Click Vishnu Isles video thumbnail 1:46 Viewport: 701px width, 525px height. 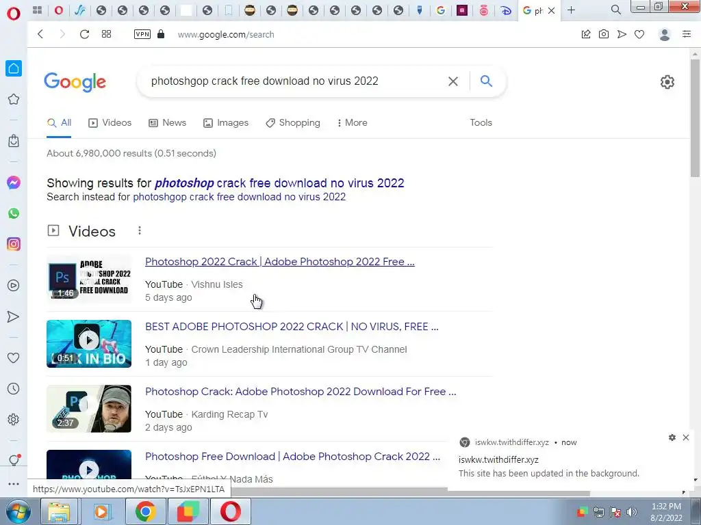point(89,279)
